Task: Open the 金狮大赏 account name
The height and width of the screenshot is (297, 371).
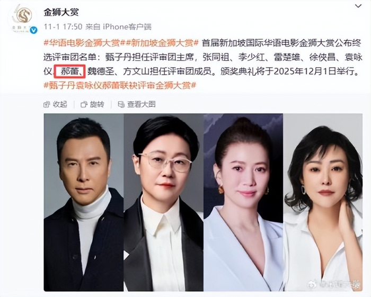Action: click(x=61, y=12)
